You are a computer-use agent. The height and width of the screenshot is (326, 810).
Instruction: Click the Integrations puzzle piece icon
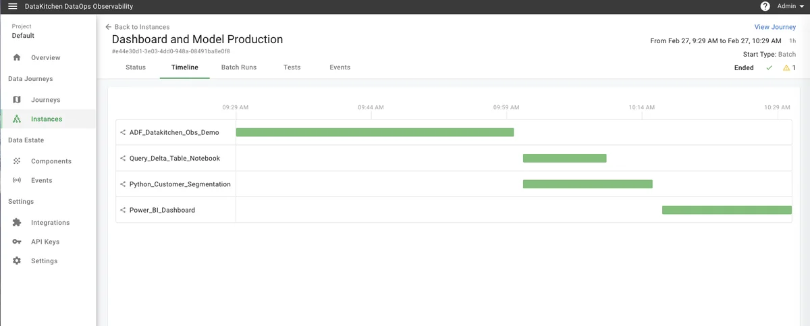click(x=17, y=223)
